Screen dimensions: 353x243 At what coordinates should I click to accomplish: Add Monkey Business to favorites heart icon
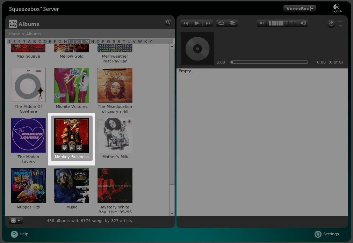[x=64, y=148]
